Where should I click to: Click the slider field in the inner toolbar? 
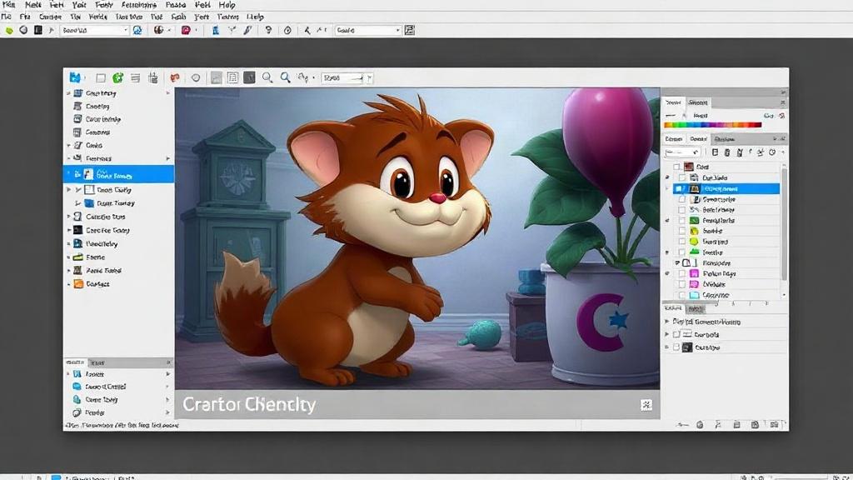[x=342, y=78]
